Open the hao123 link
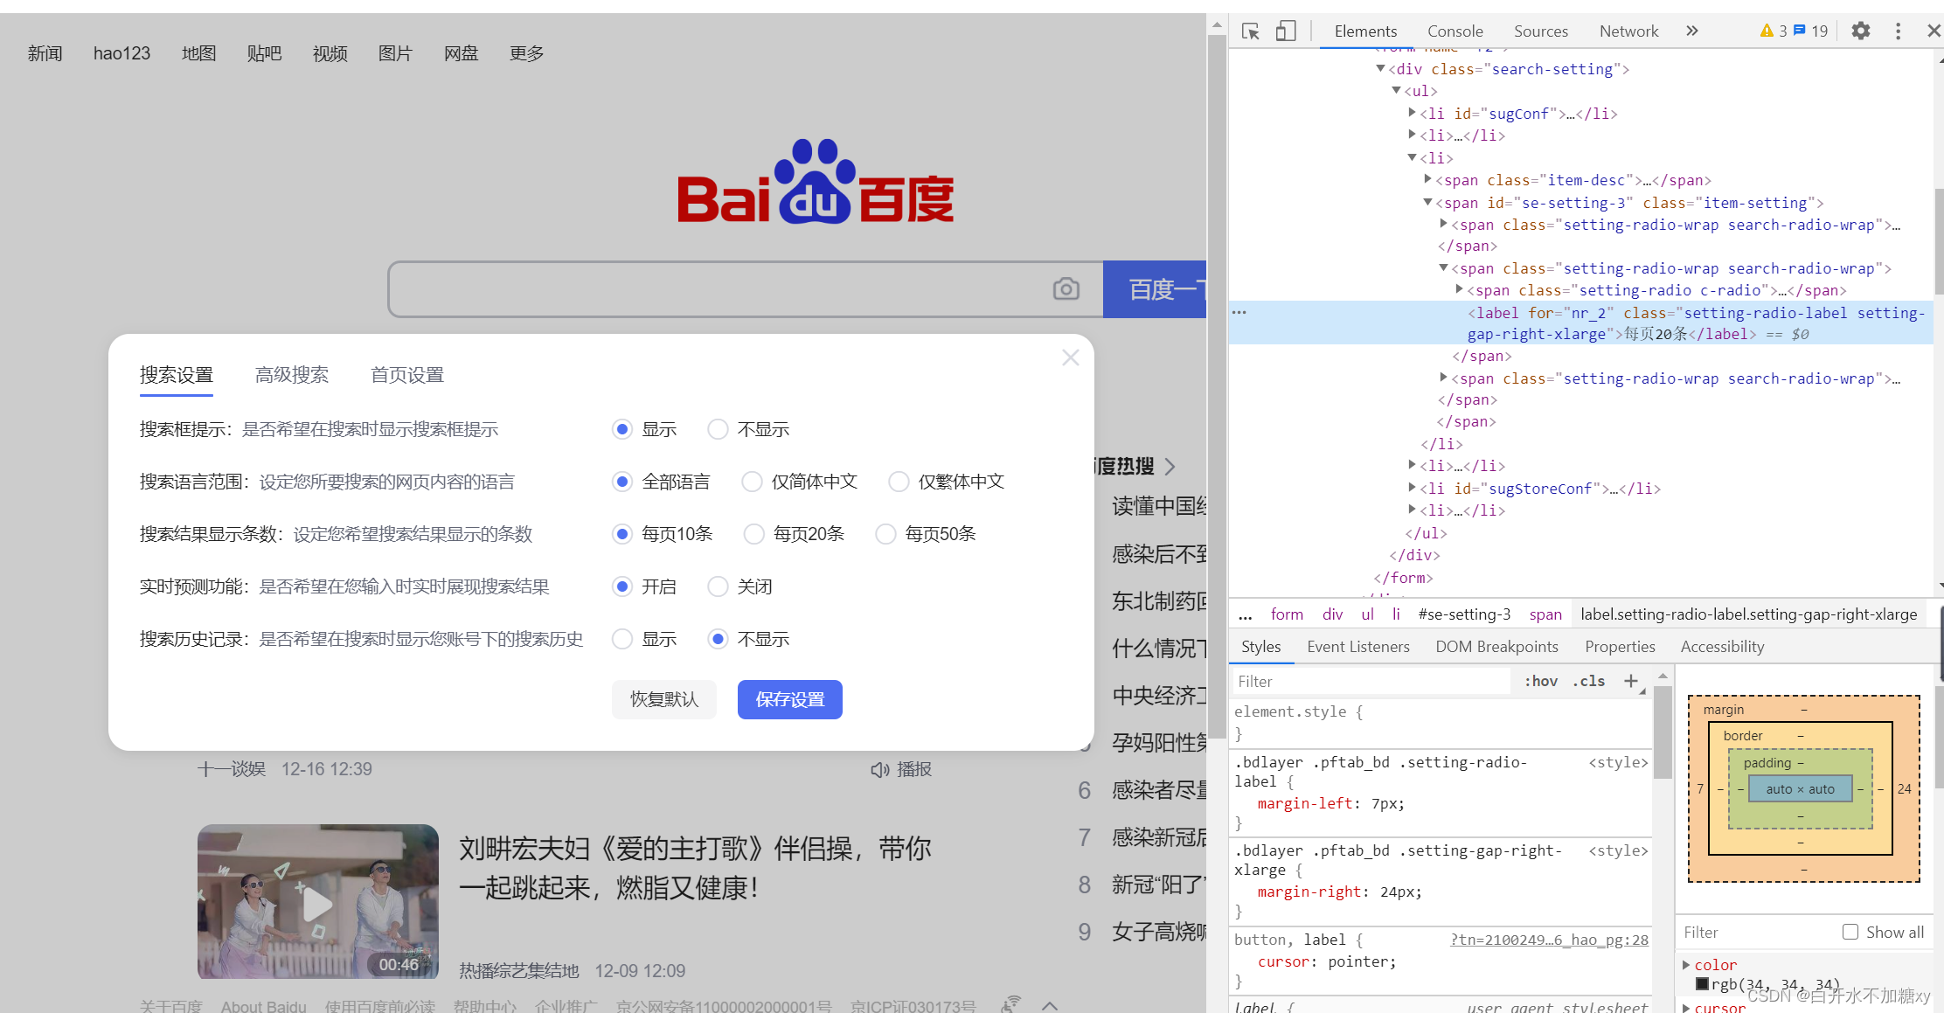 click(x=121, y=53)
